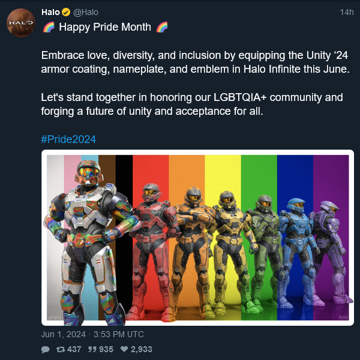Open the #Pride2024 hashtag link
The image size is (360, 360).
(68, 139)
